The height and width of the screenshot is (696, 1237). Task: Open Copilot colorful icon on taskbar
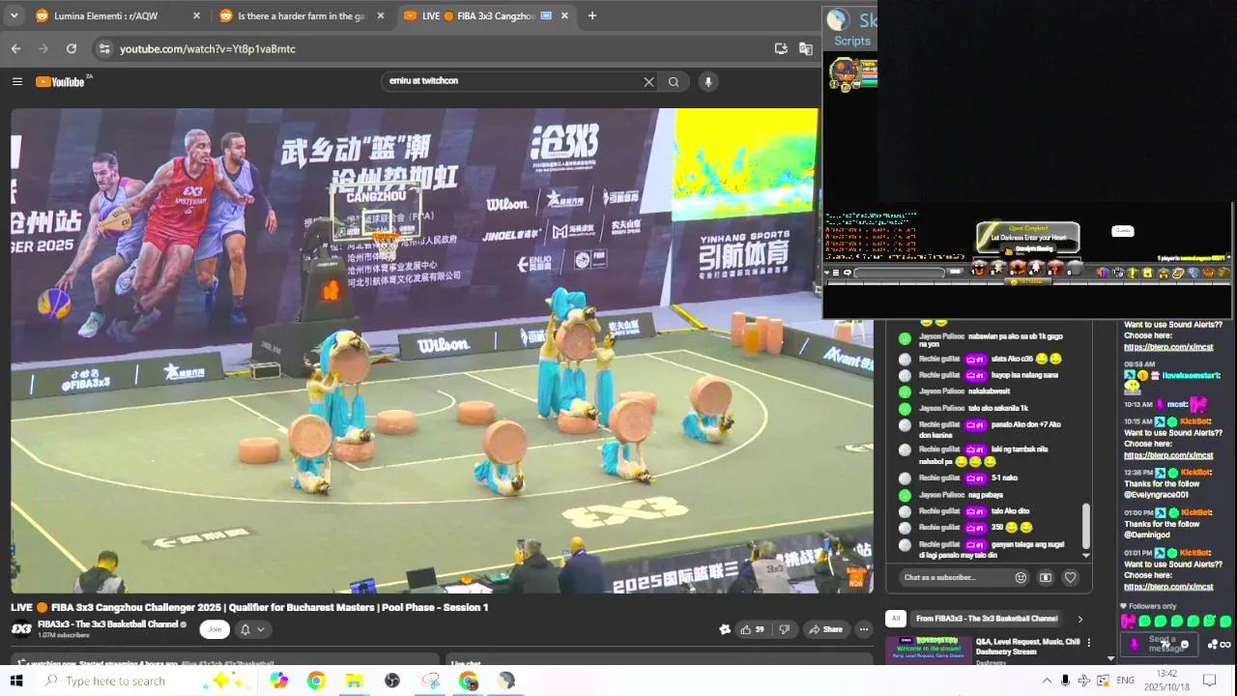click(x=278, y=681)
